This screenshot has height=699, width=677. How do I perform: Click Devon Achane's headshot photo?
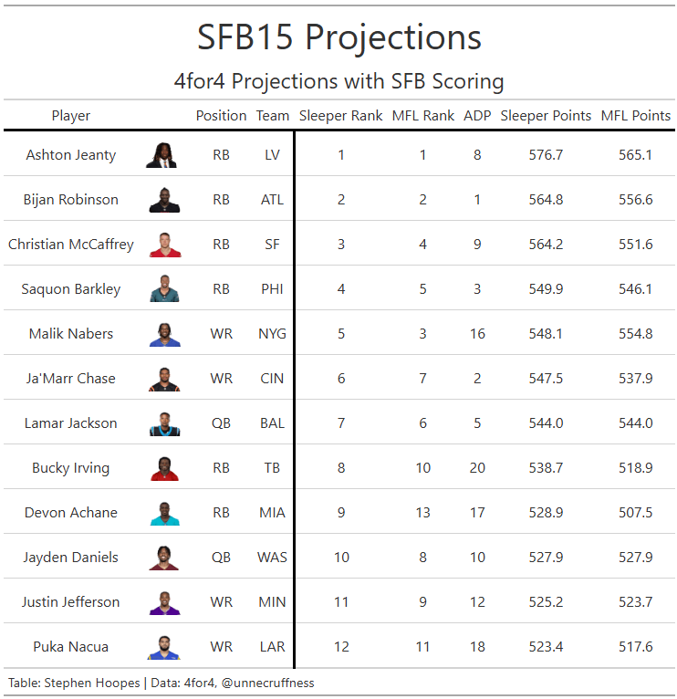164,513
